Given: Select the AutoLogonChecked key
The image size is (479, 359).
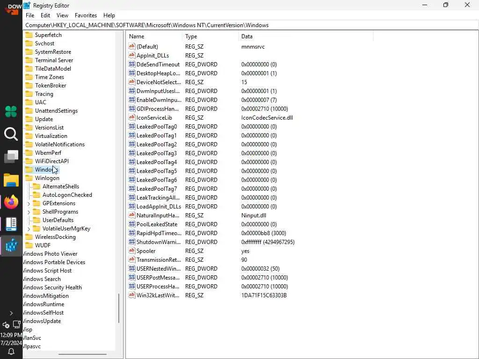Looking at the screenshot, I should click(67, 195).
